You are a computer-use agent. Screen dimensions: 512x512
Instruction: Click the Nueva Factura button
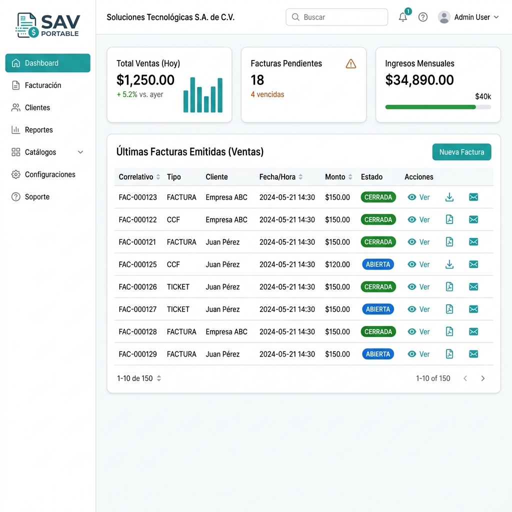[x=461, y=152]
